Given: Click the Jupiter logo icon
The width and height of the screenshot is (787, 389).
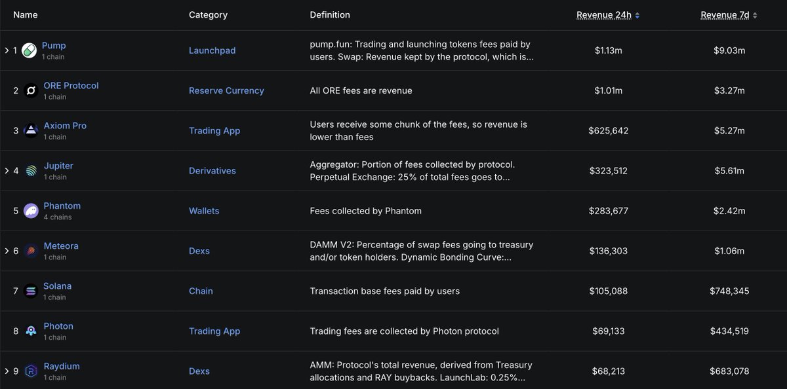Looking at the screenshot, I should [31, 171].
